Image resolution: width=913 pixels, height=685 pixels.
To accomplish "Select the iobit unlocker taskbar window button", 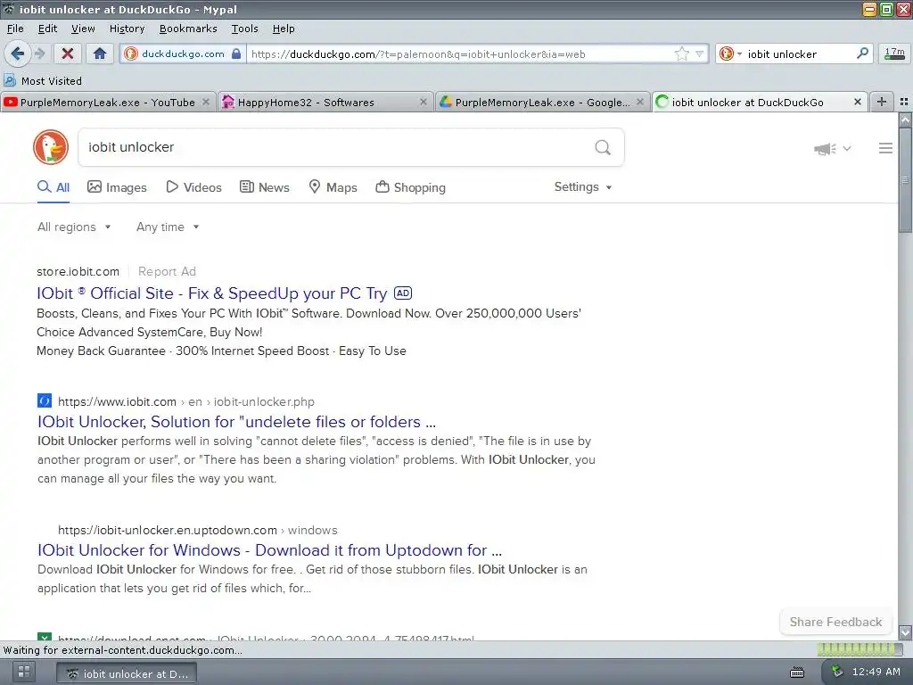I will [x=127, y=674].
